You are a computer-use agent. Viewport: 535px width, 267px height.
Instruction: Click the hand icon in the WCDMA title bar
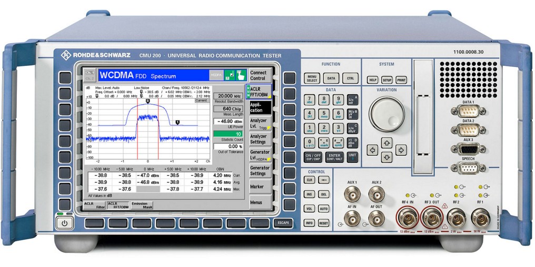pos(241,75)
